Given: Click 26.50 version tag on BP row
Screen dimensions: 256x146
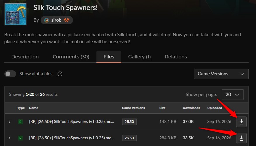Looking at the screenshot, I should [x=129, y=138].
